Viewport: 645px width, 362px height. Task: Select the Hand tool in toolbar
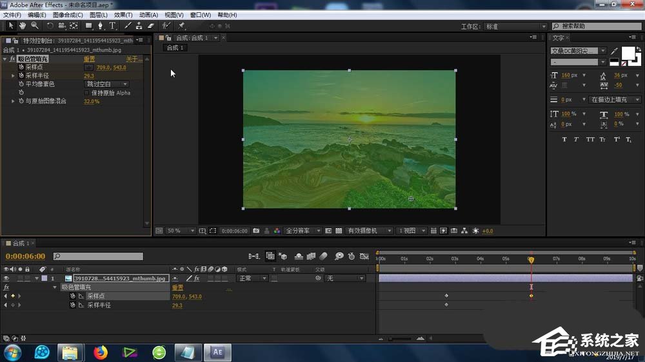23,26
